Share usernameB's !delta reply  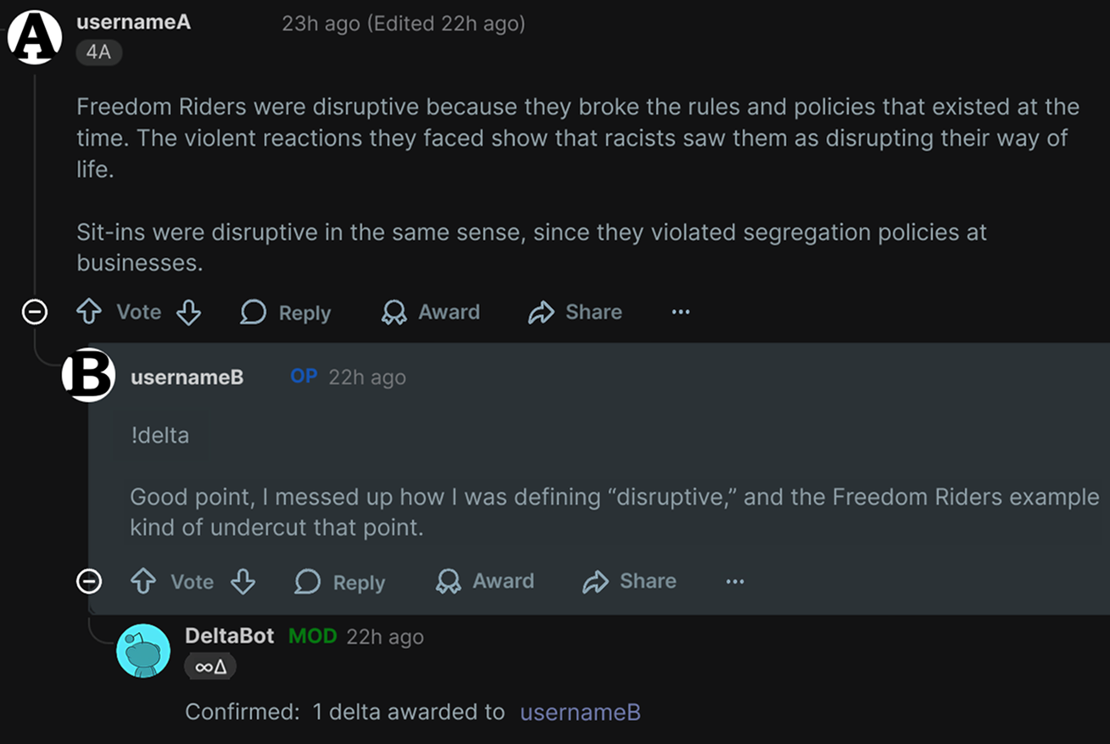coord(629,582)
